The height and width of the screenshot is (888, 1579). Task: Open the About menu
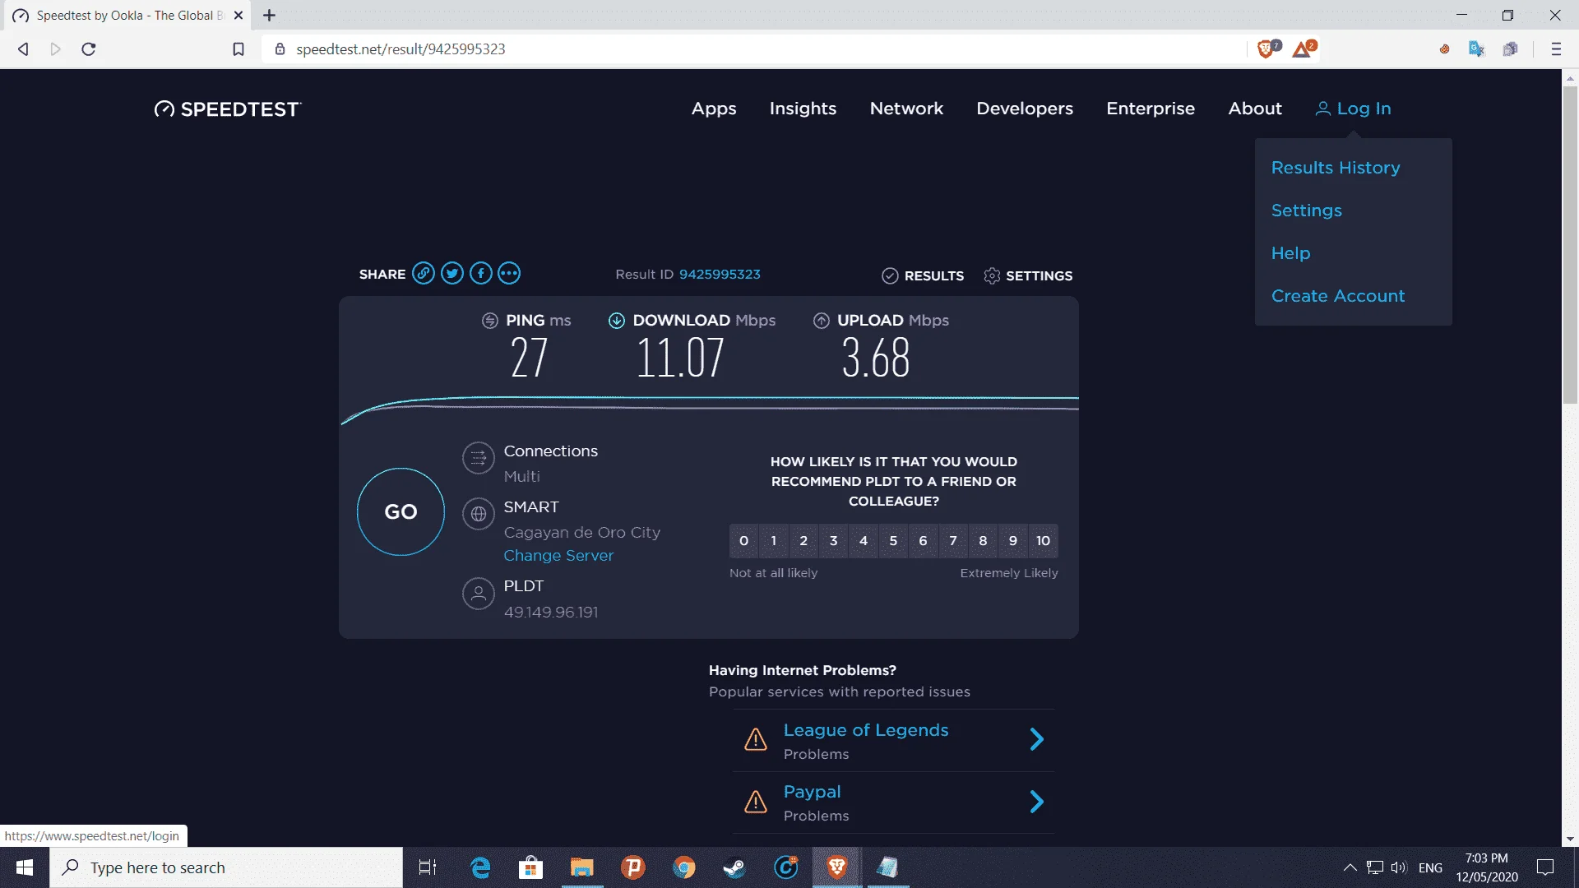pyautogui.click(x=1255, y=109)
